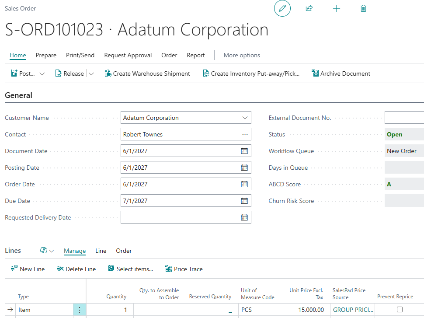Click the Create Warehouse Shipment icon
424x318 pixels.
108,73
